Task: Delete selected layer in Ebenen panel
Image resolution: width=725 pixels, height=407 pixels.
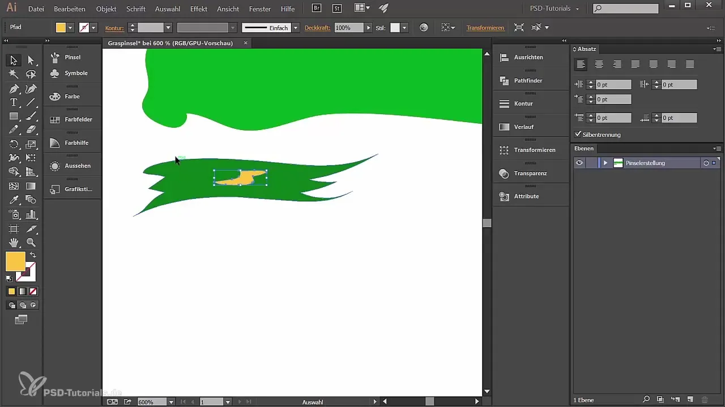Action: coord(705,400)
